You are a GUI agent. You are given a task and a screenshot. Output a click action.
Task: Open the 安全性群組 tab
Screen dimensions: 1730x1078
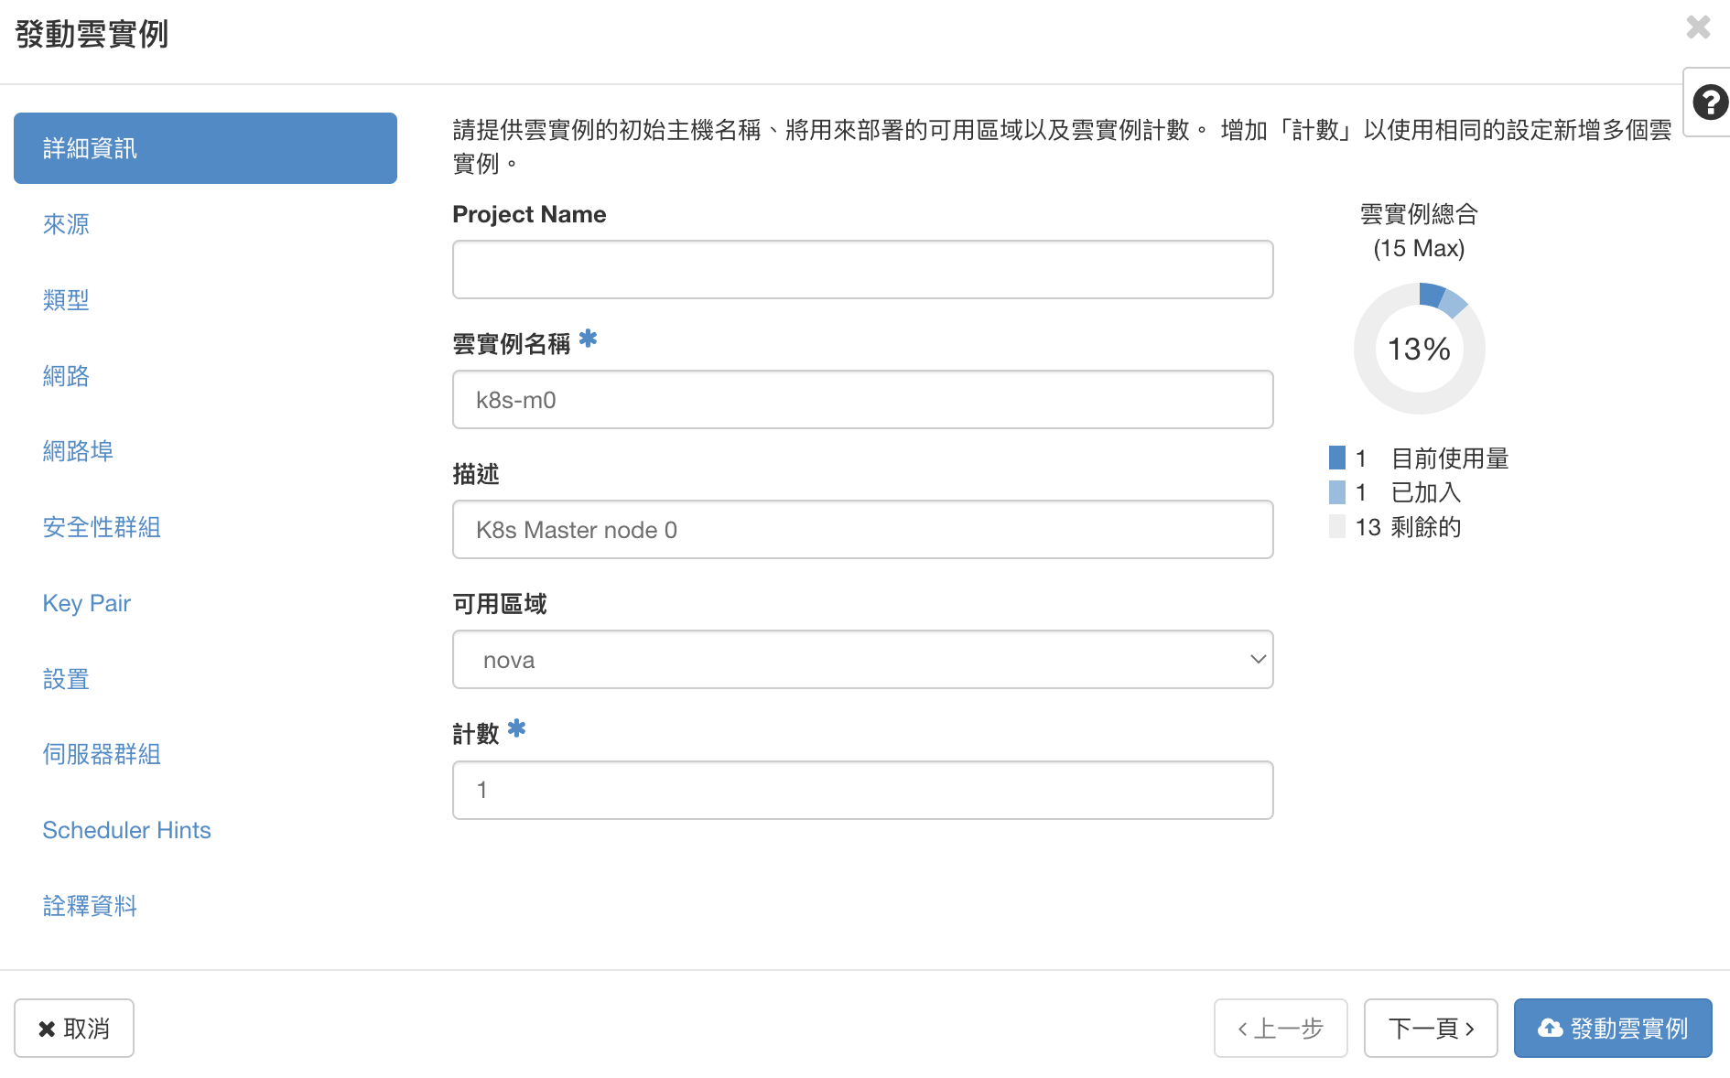[102, 527]
